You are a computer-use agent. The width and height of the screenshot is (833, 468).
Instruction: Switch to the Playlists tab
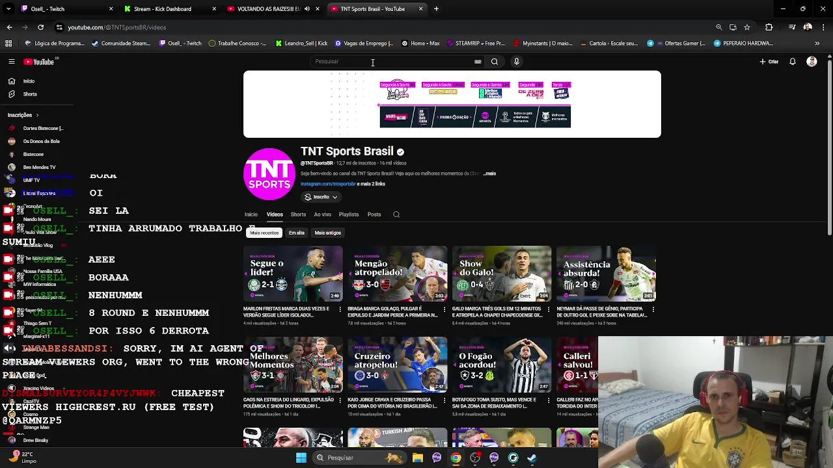point(348,214)
